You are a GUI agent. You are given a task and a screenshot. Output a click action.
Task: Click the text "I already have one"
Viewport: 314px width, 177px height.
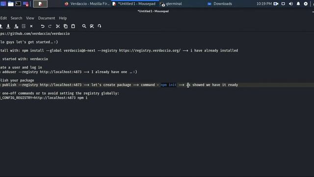[x=109, y=72]
